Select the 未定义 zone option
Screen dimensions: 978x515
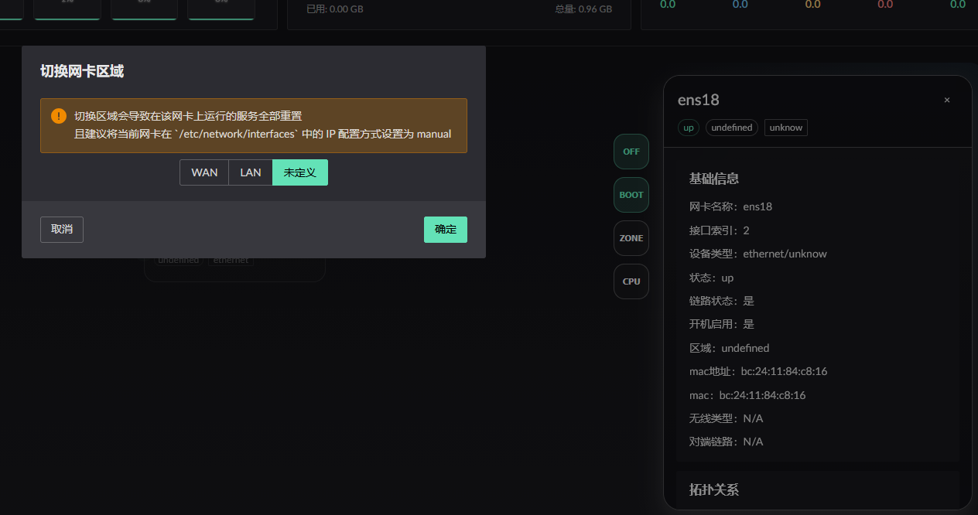coord(300,172)
